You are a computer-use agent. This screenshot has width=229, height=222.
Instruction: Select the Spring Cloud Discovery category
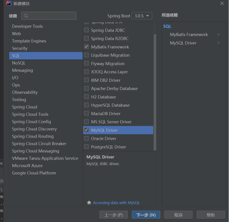click(x=46, y=129)
